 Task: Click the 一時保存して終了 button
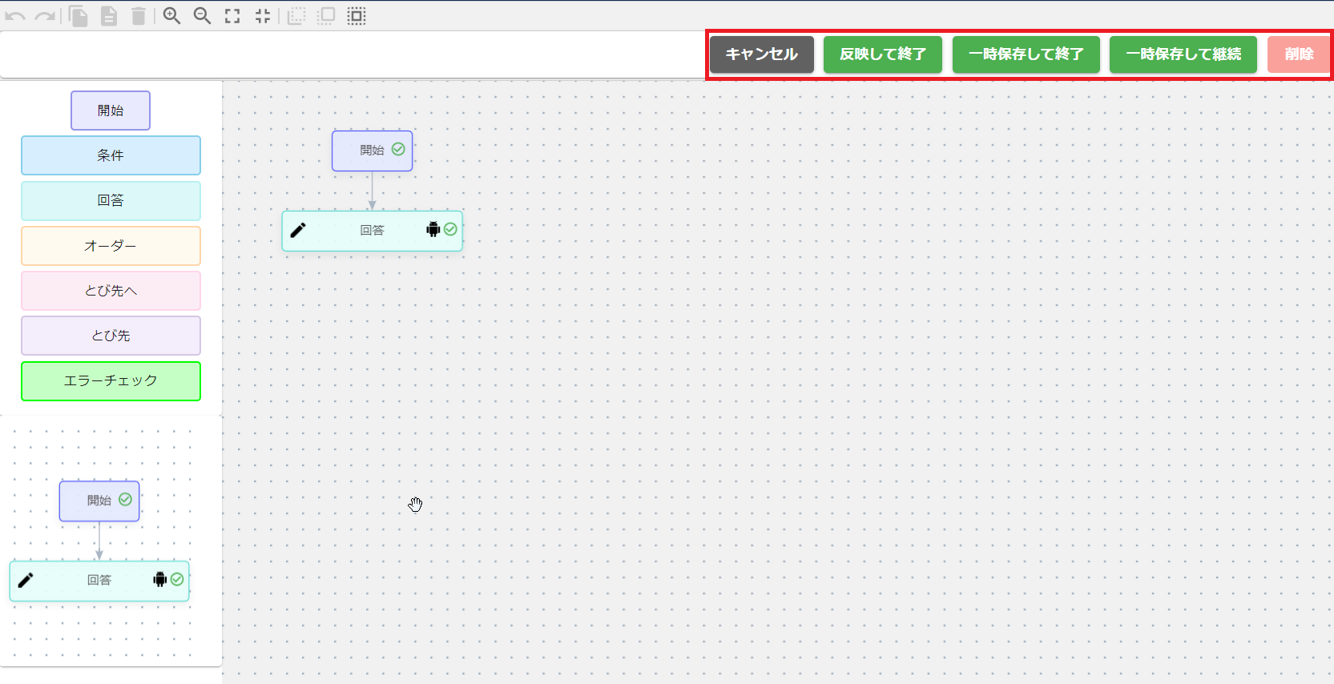tap(1026, 54)
